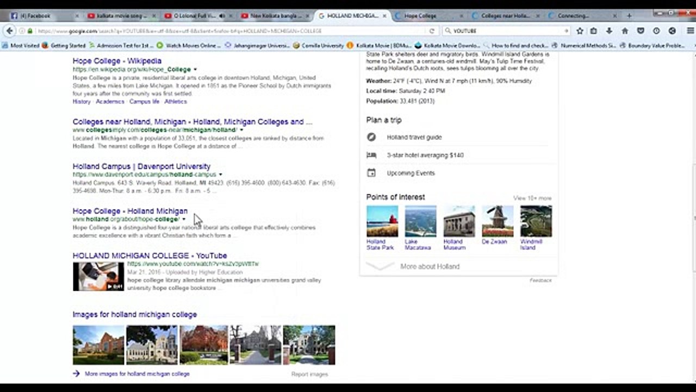Screen dimensions: 696x392
Task: Open Wikipedia Campus life sublink
Action: [144, 102]
